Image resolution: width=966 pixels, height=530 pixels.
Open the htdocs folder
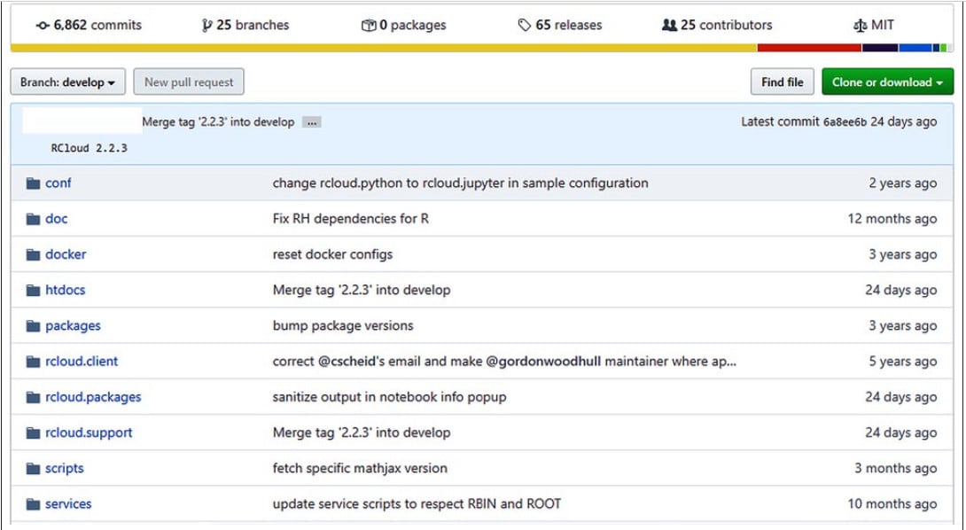point(66,290)
